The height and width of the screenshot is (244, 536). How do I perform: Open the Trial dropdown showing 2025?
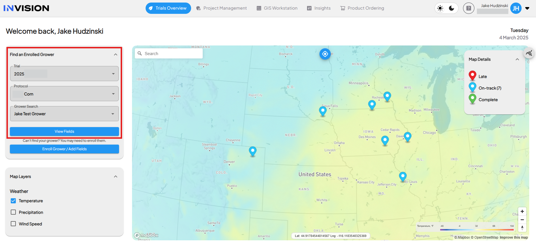[x=64, y=74]
